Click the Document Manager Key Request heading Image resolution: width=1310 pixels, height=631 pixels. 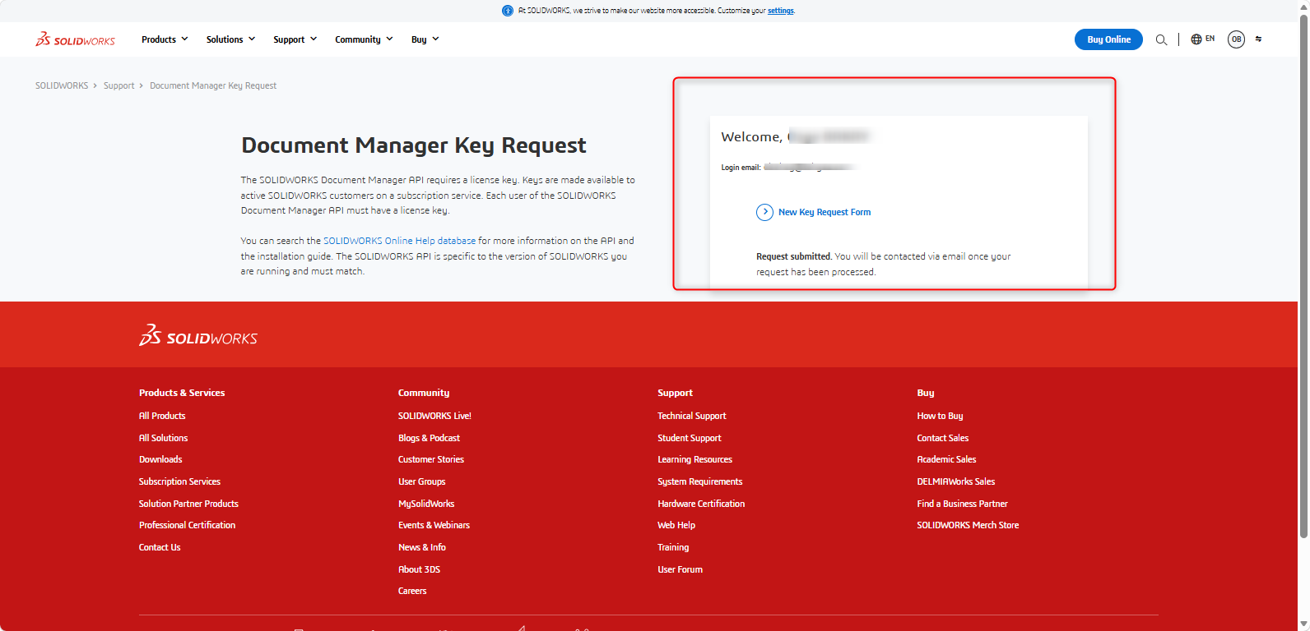[413, 145]
